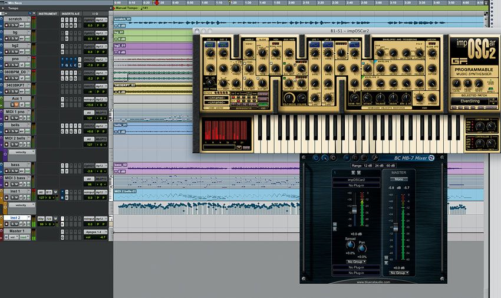Click the Spread knob in MB-7 Mixer
Image resolution: width=501 pixels, height=298 pixels.
pos(350,245)
